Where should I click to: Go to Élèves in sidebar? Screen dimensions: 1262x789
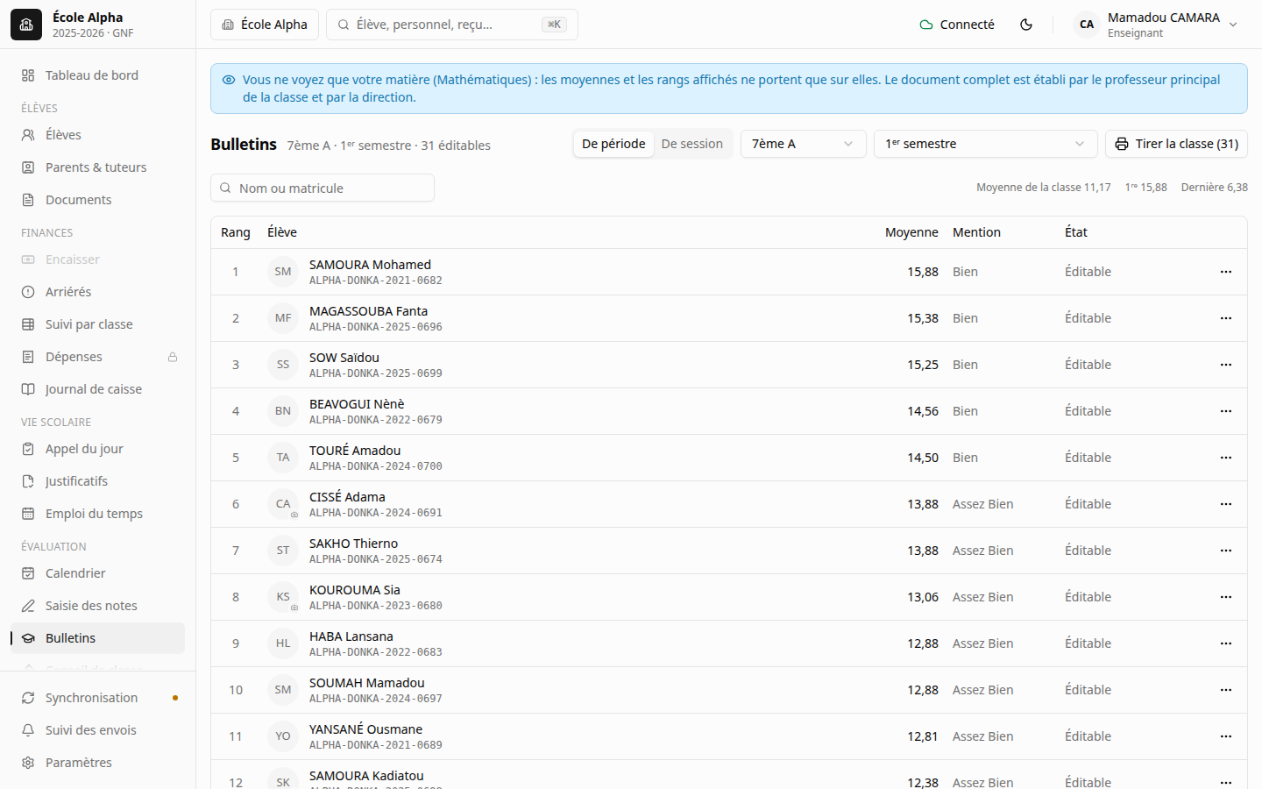[97, 135]
